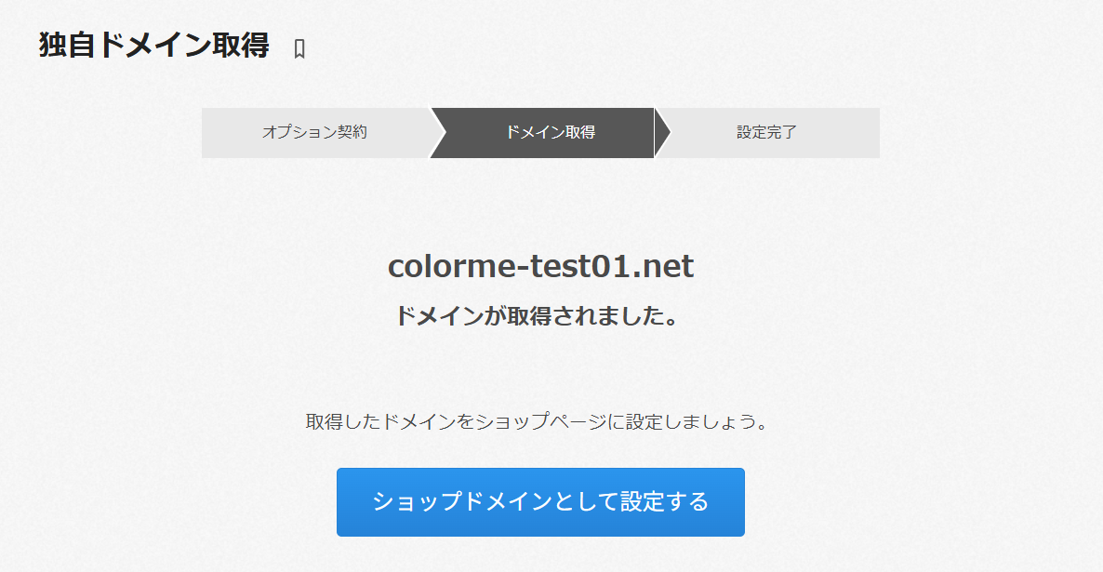Select the 設定完了 step
This screenshot has height=572, width=1103.
click(x=767, y=133)
